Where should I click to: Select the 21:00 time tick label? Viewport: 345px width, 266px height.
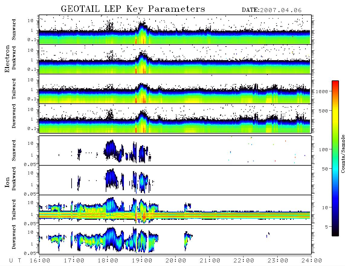210,261
